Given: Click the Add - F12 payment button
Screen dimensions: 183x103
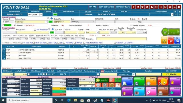Looking at the screenshot, I should click(x=102, y=80).
